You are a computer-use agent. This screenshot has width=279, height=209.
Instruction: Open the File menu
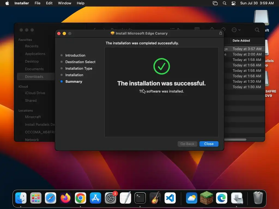coord(37,3)
